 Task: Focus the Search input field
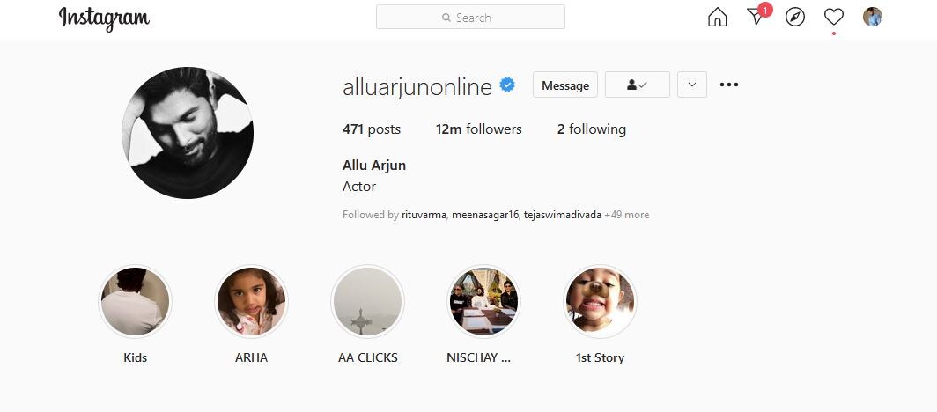pyautogui.click(x=470, y=18)
